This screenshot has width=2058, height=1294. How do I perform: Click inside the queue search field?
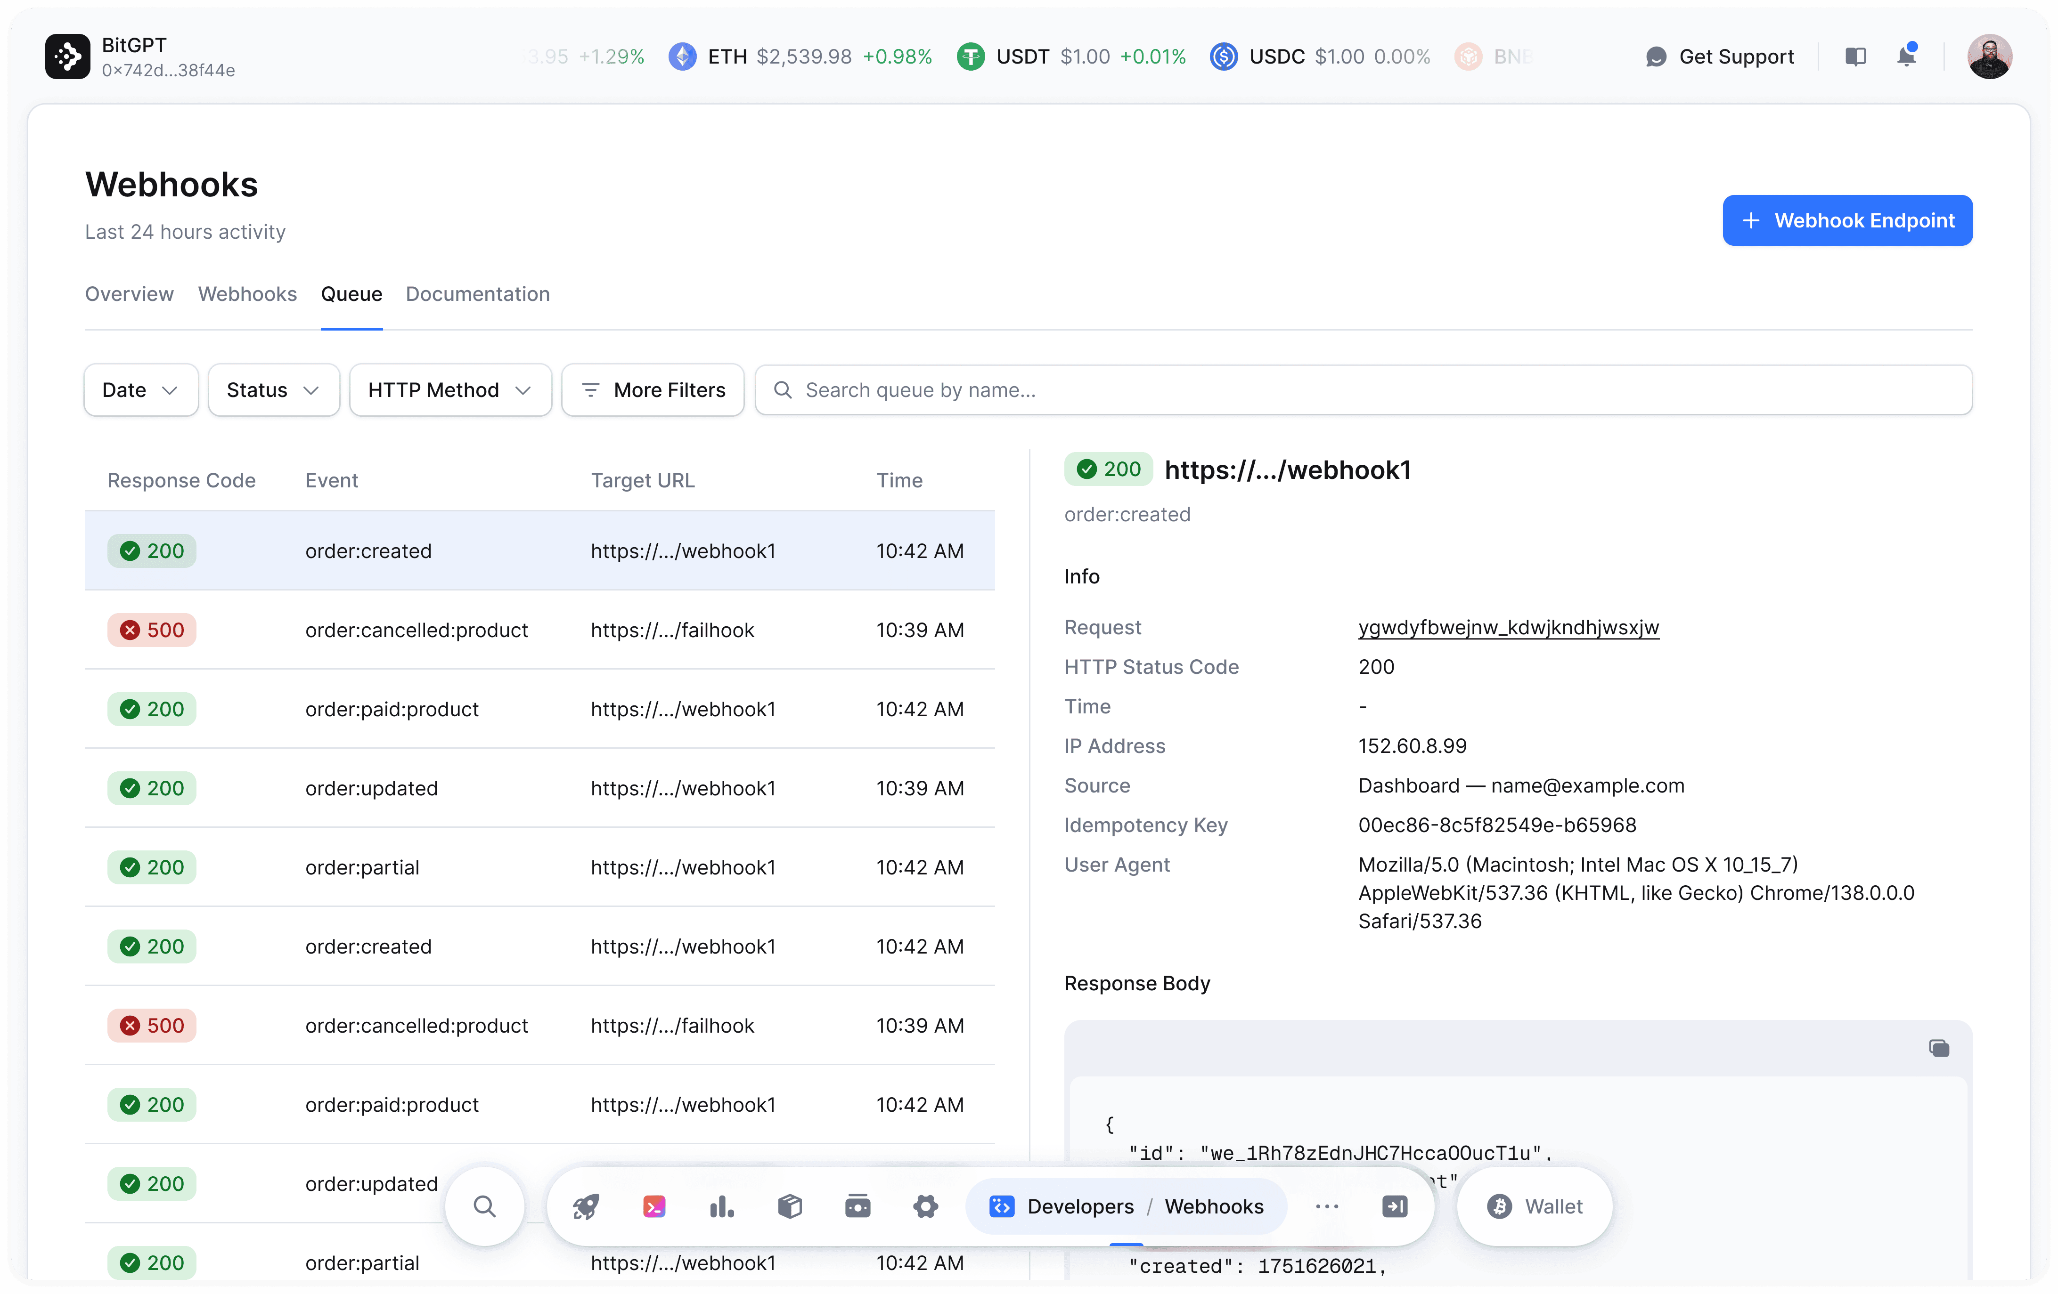click(x=1197, y=389)
